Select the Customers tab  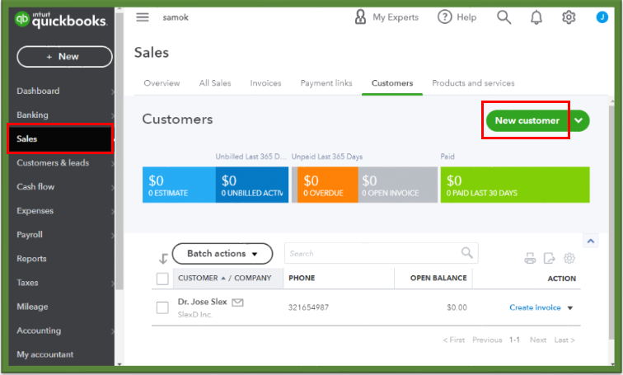tap(392, 83)
